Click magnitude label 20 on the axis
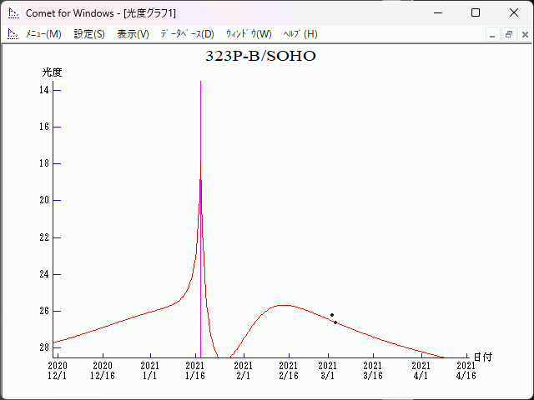Image resolution: width=534 pixels, height=400 pixels. (x=44, y=200)
